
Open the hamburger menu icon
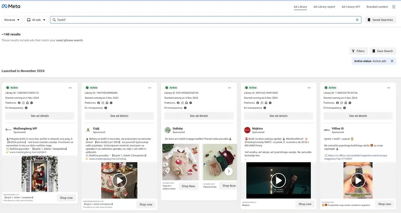click(x=393, y=7)
